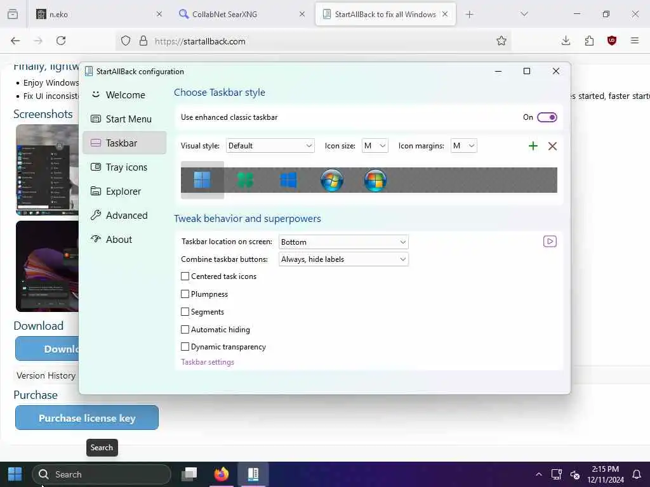Go to the Welcome section
The image size is (650, 487).
[x=125, y=95]
